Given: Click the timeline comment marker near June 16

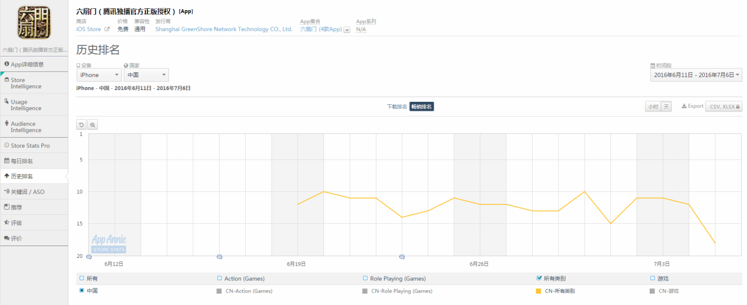Looking at the screenshot, I should click(x=219, y=257).
